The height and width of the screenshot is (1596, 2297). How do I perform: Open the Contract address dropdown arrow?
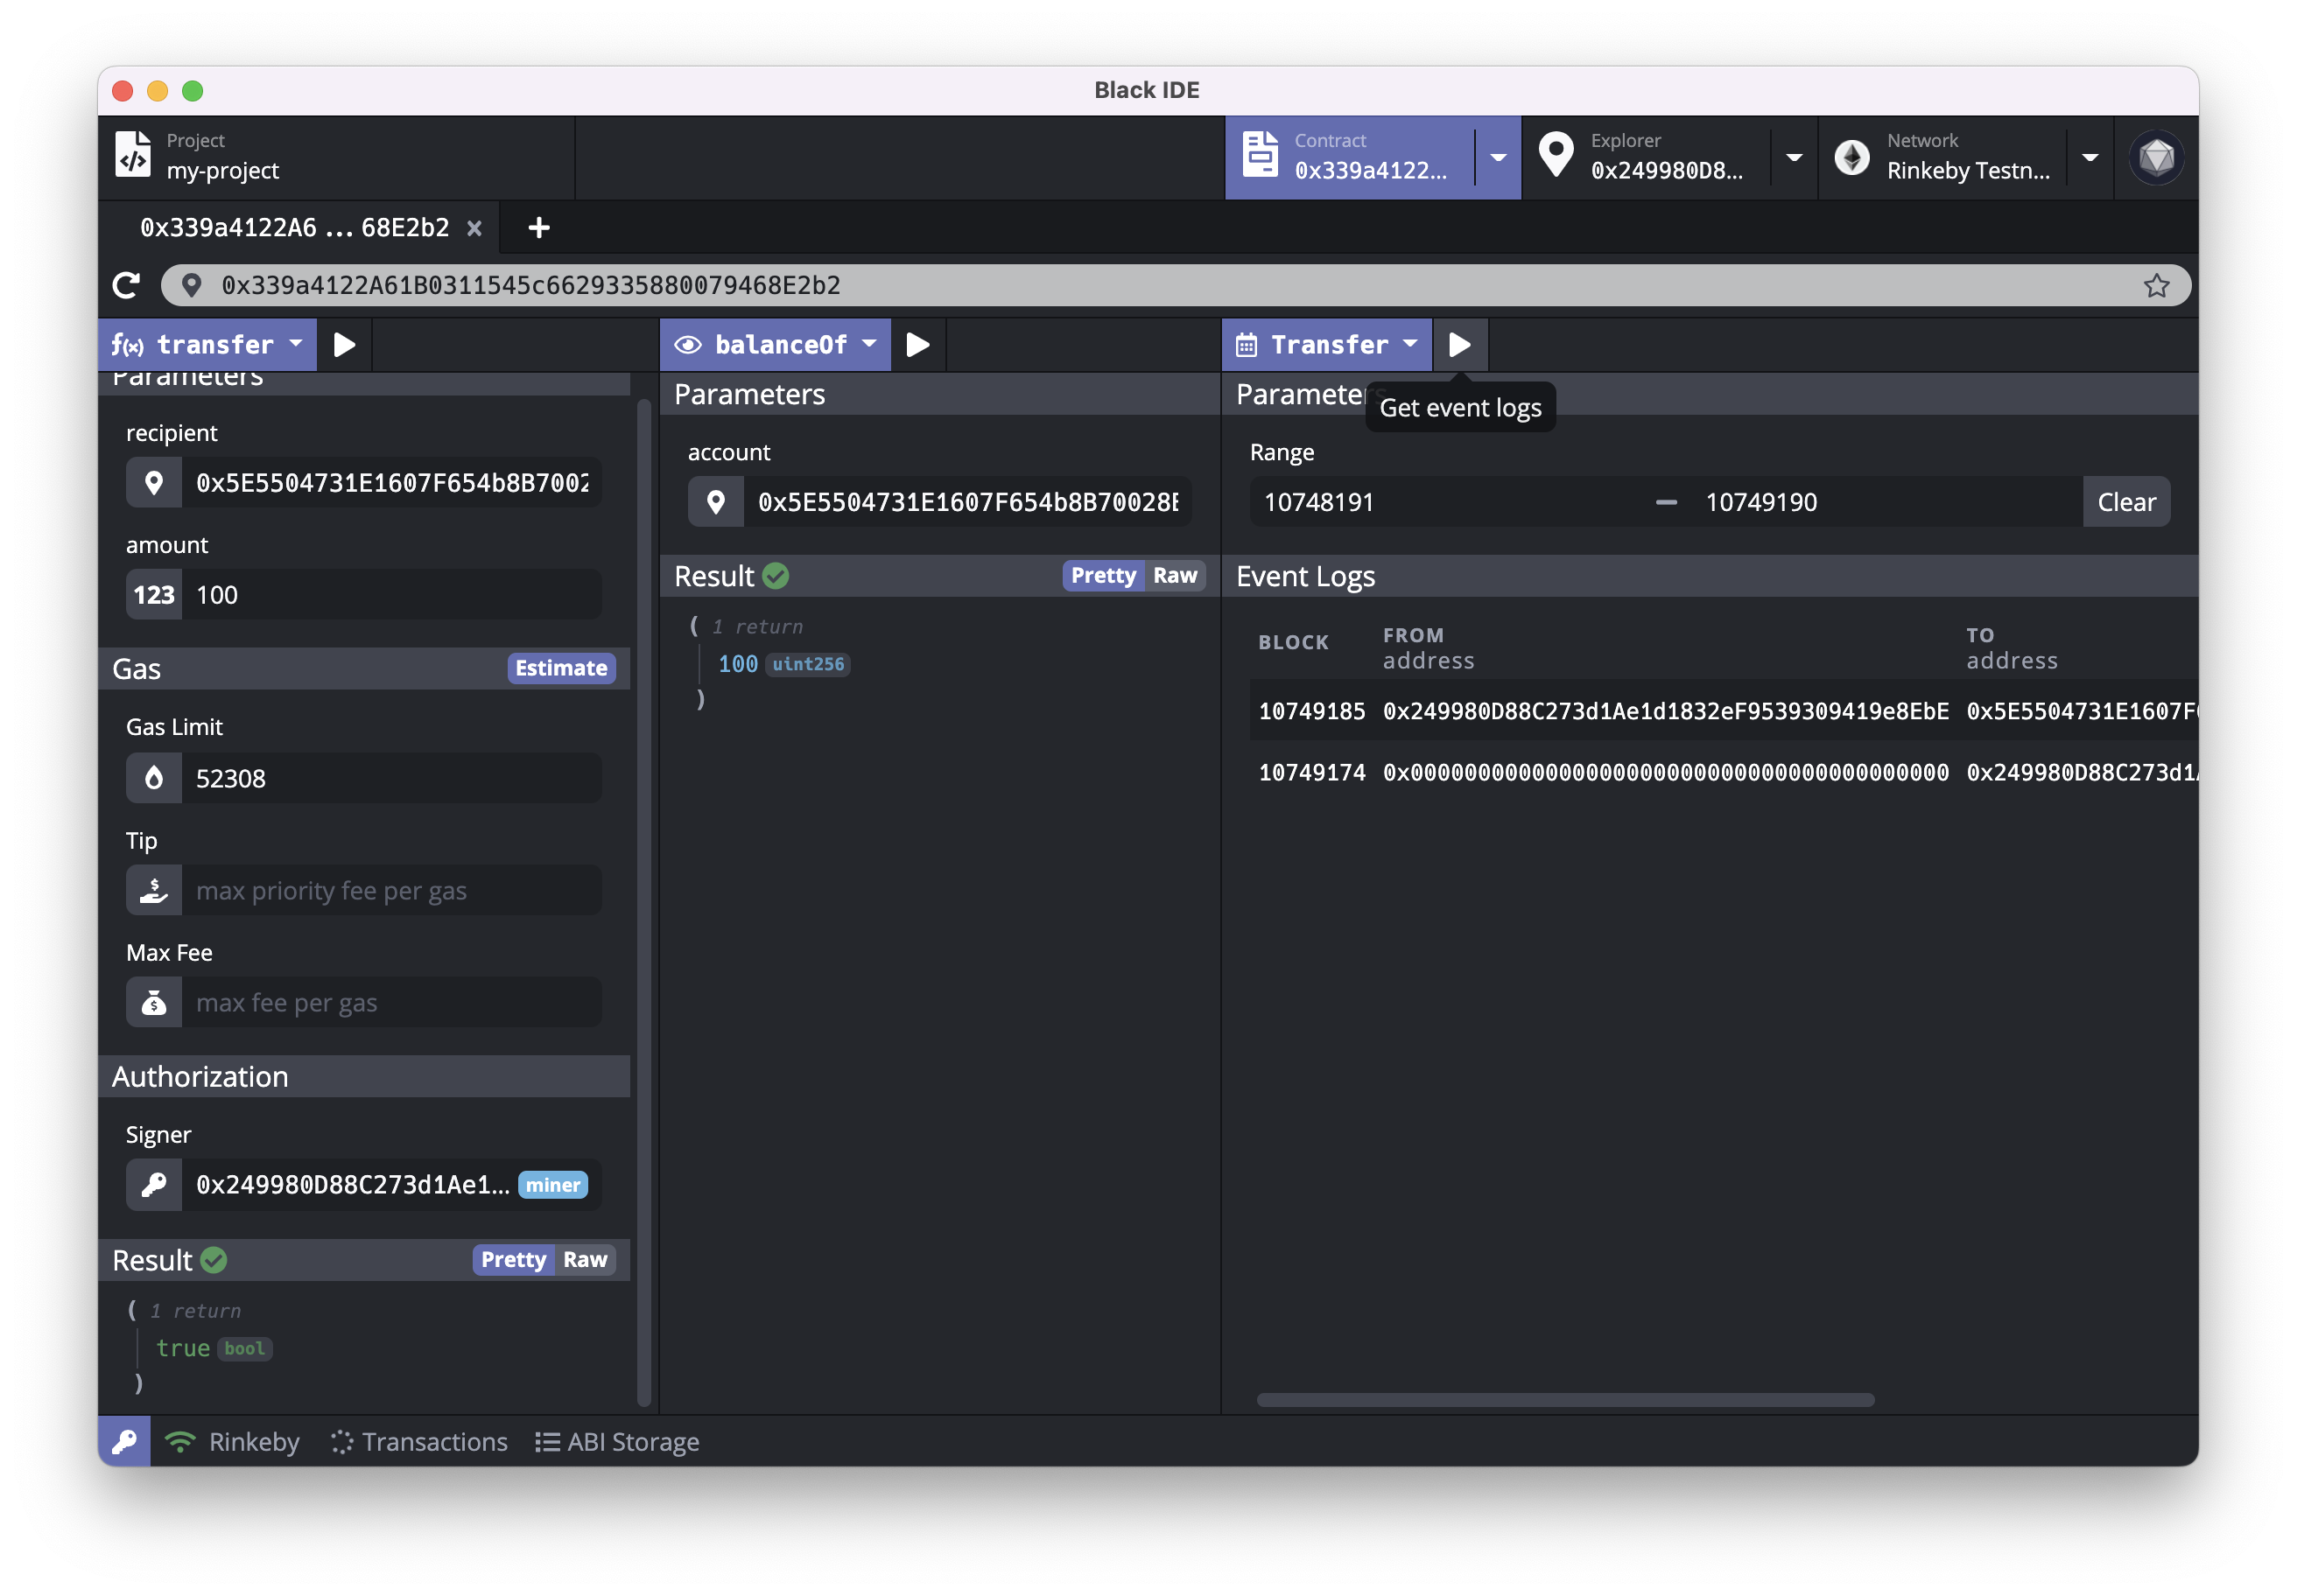pyautogui.click(x=1498, y=158)
